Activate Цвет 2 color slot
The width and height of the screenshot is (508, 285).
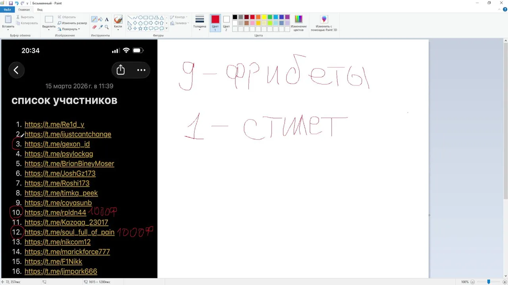[x=226, y=23]
